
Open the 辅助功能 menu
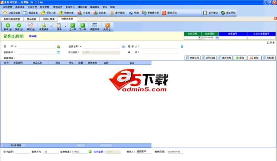[x=82, y=7]
